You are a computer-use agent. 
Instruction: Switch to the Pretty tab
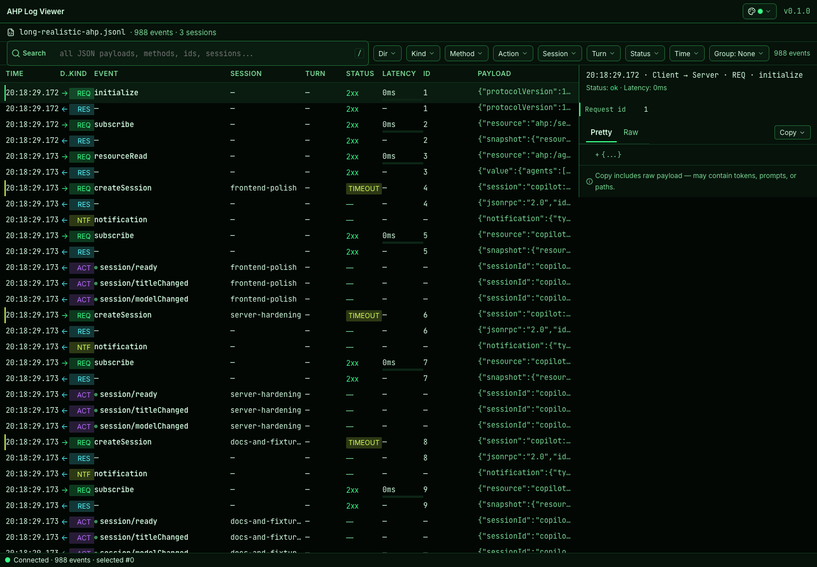click(x=601, y=132)
